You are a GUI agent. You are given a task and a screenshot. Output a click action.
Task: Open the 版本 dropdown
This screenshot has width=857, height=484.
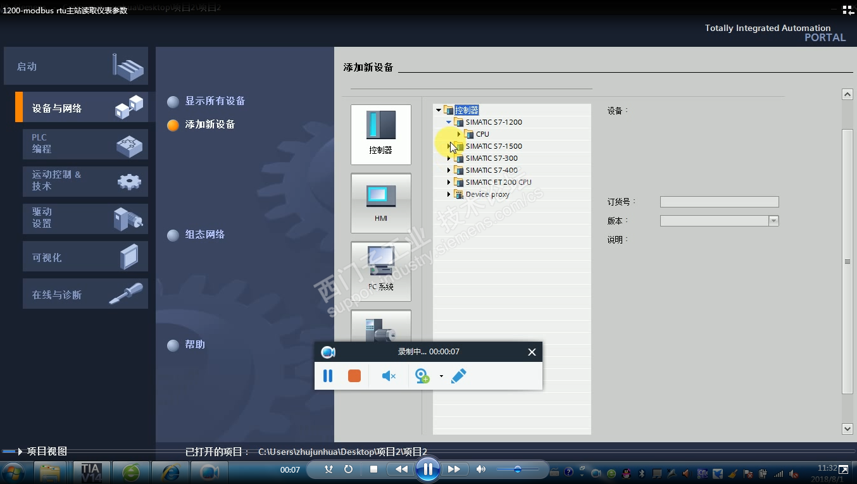[773, 221]
